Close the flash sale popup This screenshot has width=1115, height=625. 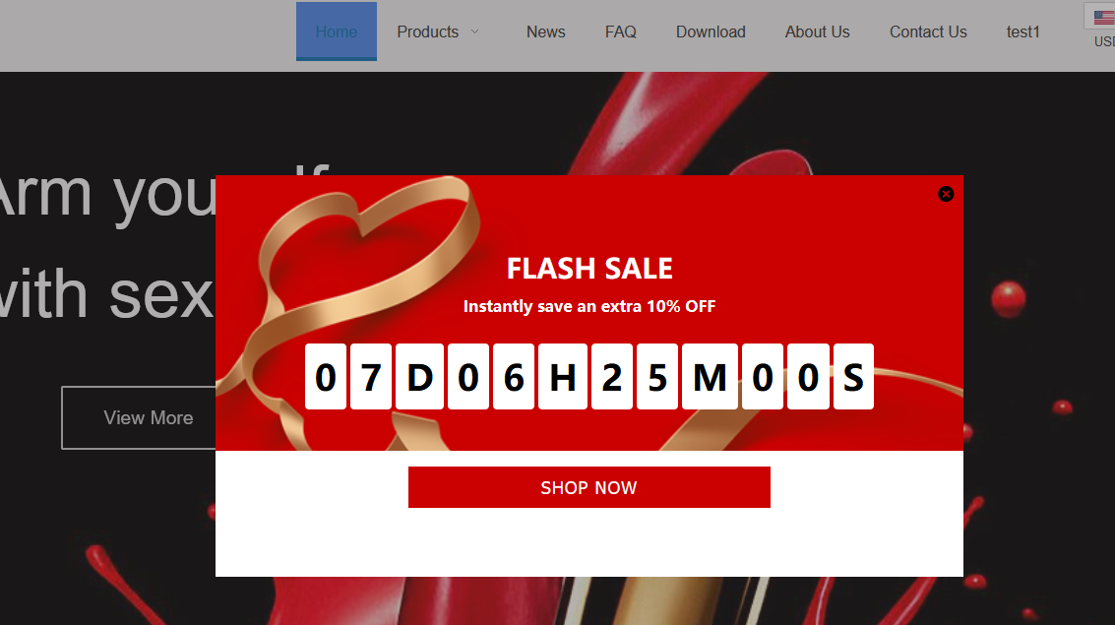[946, 194]
